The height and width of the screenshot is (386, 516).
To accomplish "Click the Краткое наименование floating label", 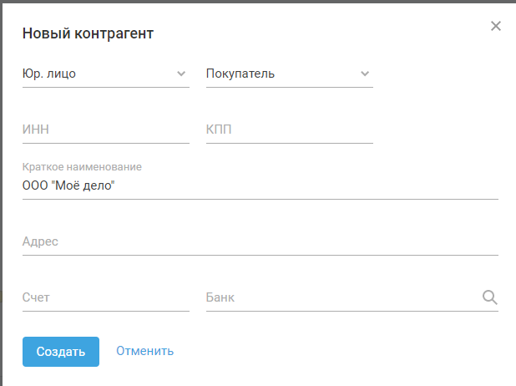I will coord(82,167).
